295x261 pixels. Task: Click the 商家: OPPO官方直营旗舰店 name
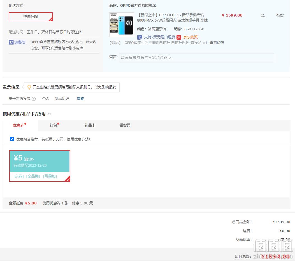[x=138, y=5]
